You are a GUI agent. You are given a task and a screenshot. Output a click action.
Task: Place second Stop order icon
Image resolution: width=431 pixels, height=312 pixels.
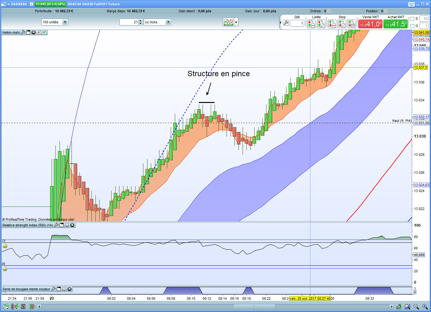coord(342,24)
